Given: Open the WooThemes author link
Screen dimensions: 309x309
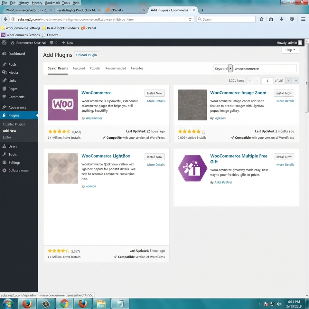Looking at the screenshot, I should point(94,118).
